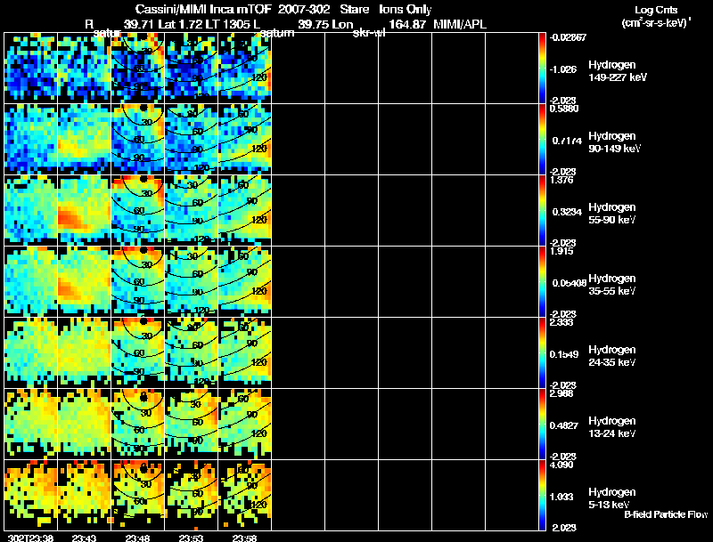Click the 'Cassini/MIMI Inca mTOF' title text
Viewport: 713px width, 542px height.
point(203,9)
